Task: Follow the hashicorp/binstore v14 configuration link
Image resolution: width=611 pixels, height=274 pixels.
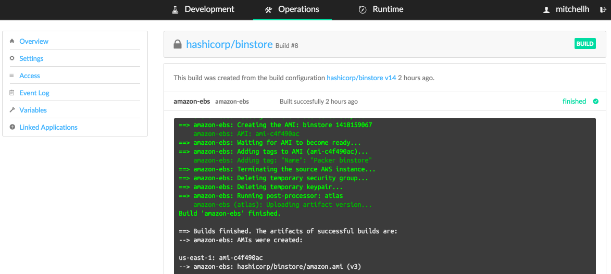Action: 361,78
